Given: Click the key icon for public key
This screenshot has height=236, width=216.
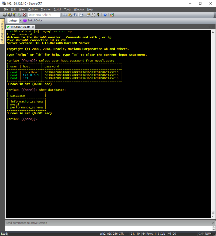Looking at the screenshot, I should 98,15.
